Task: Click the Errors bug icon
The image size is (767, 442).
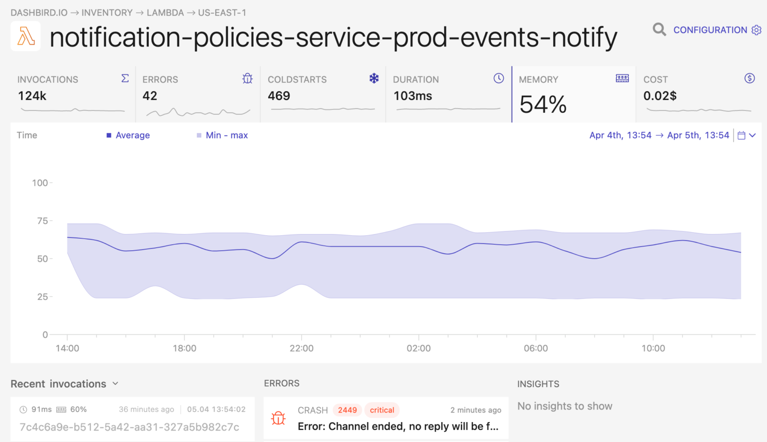Action: pos(248,78)
